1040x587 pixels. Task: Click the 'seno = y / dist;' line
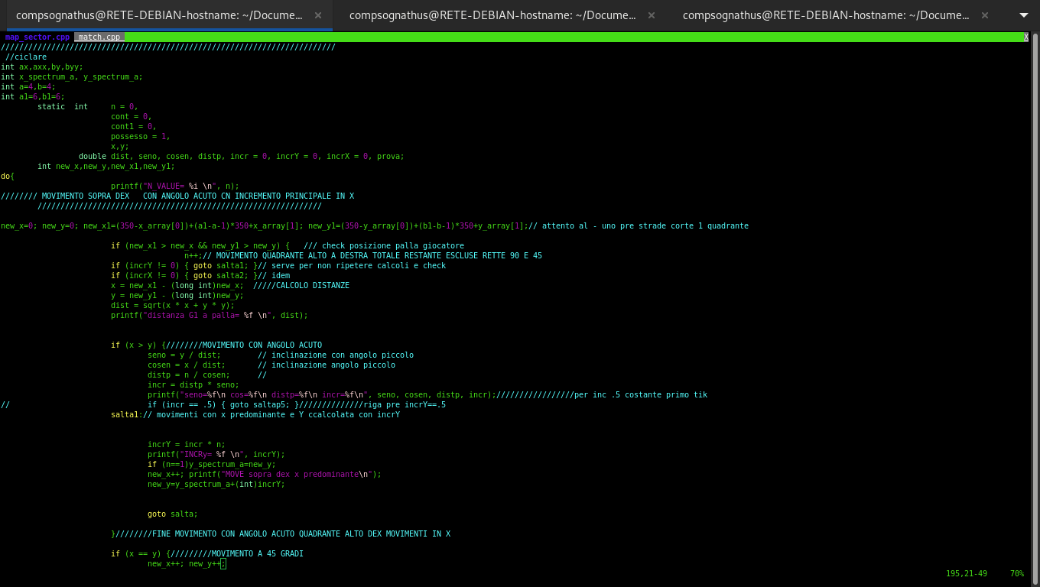point(184,355)
